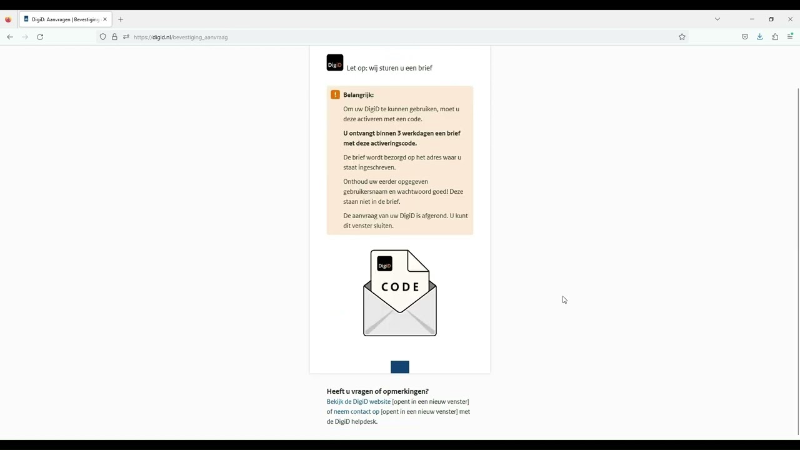This screenshot has width=800, height=450.
Task: Close the DigiD Aanvragen tab
Action: pos(105,19)
